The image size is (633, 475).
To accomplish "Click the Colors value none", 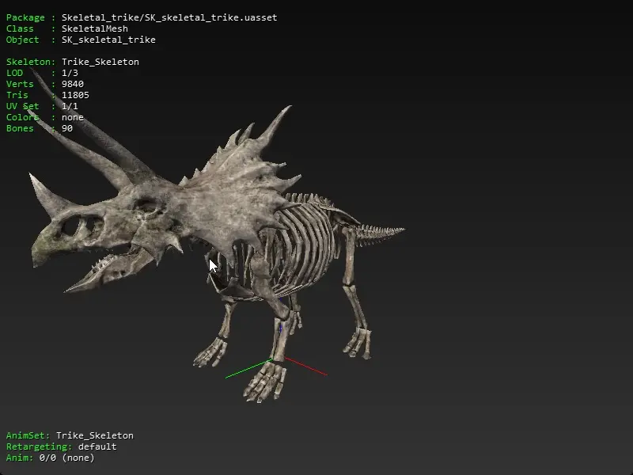I will [x=72, y=117].
